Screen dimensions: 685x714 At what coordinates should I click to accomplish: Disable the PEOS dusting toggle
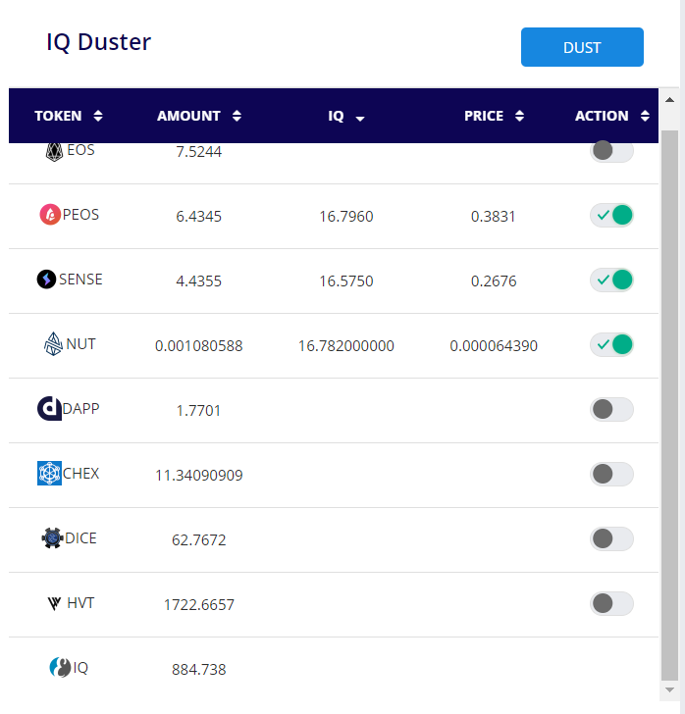[611, 215]
